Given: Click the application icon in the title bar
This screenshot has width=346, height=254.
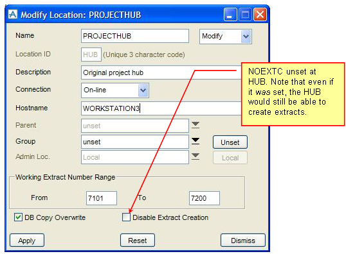Looking at the screenshot, I should coord(13,15).
